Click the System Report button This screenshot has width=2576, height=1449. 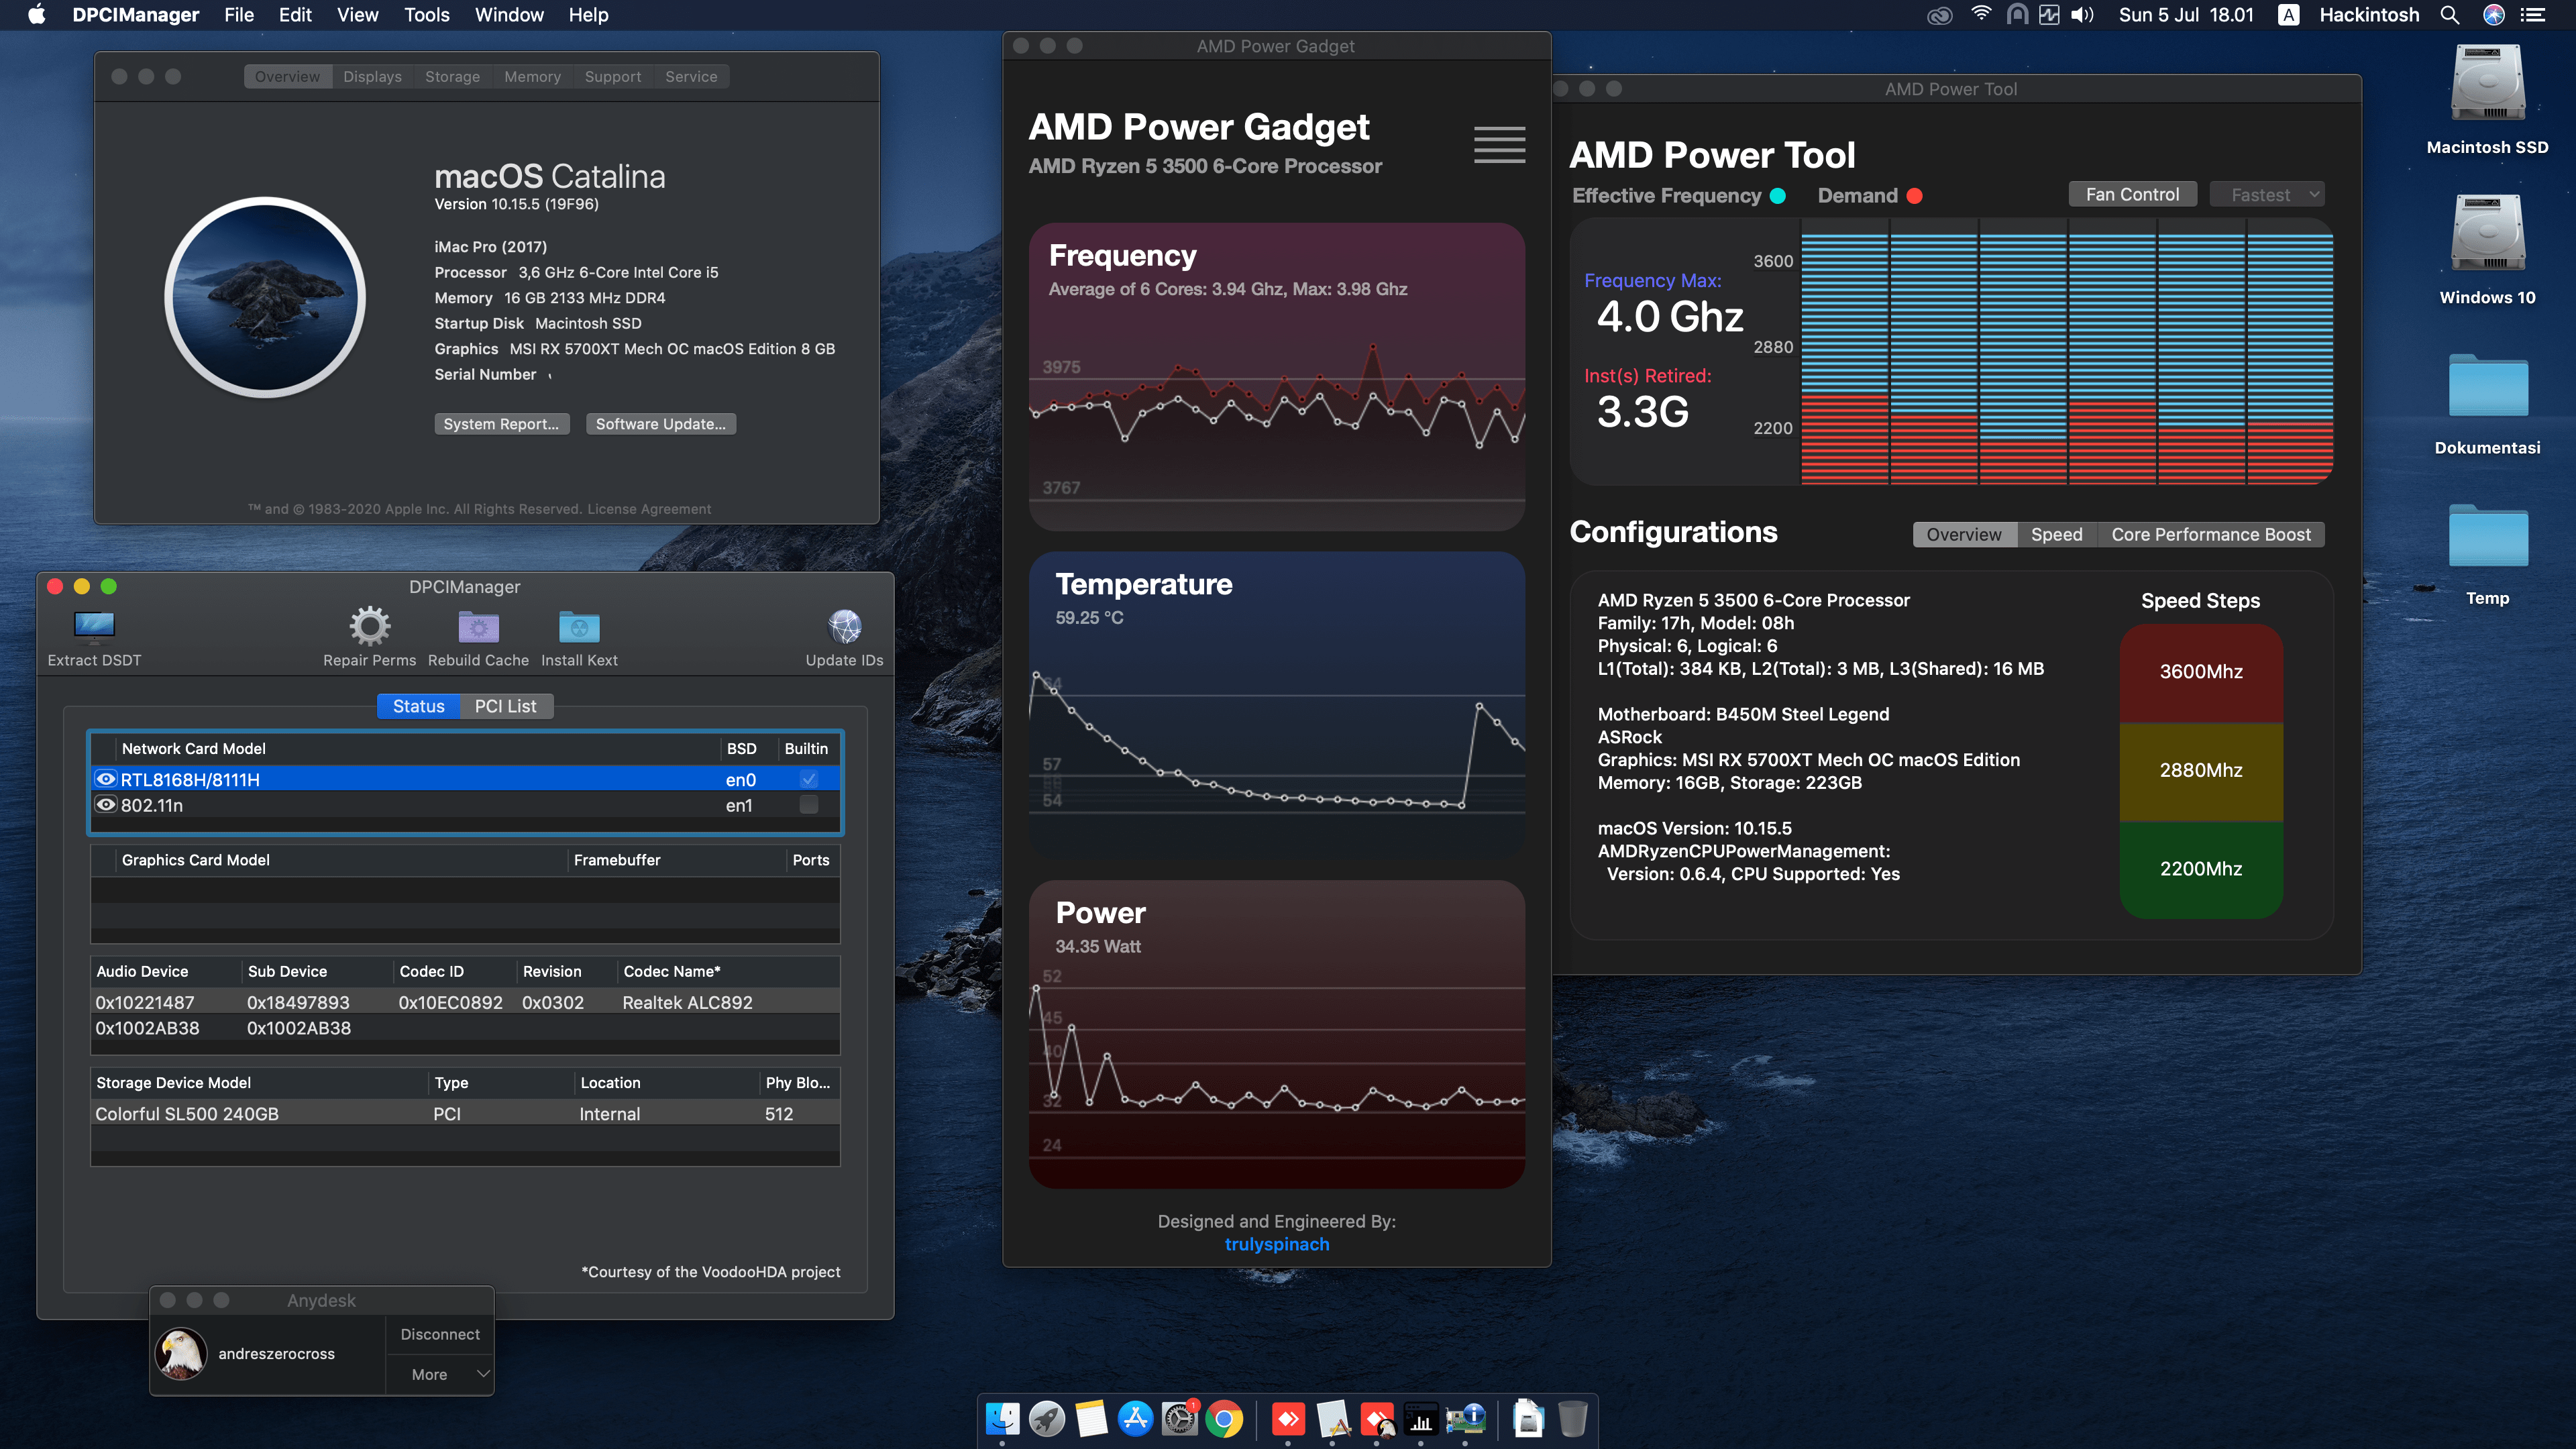pos(502,424)
